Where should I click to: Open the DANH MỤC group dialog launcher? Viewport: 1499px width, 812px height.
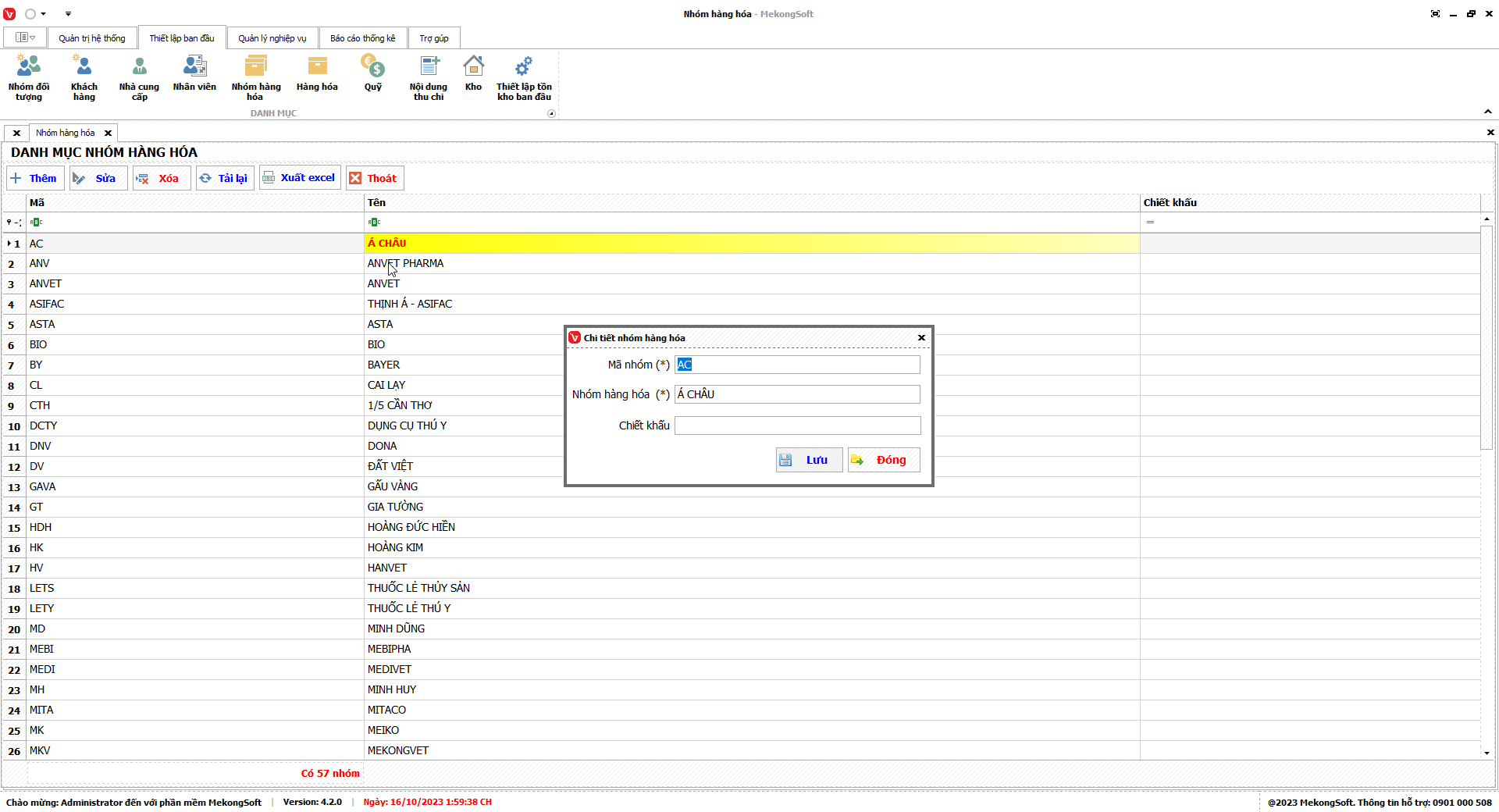(x=551, y=114)
